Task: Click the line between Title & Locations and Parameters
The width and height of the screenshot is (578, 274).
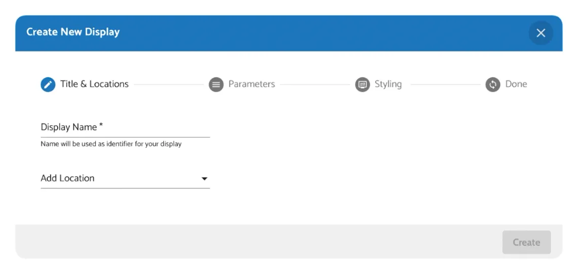Action: (x=168, y=85)
